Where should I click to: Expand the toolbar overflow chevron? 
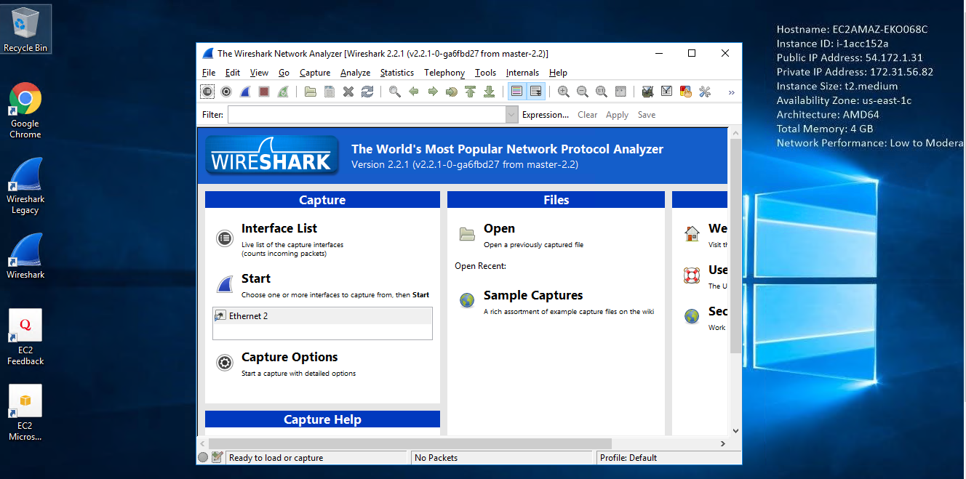pos(731,92)
